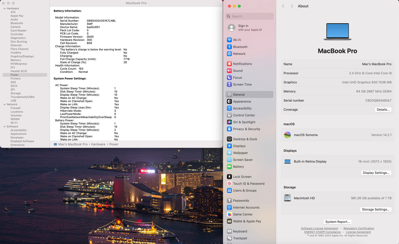Open Wi-Fi settings icon in sidebar
Image resolution: width=399 pixels, height=244 pixels.
(x=229, y=40)
